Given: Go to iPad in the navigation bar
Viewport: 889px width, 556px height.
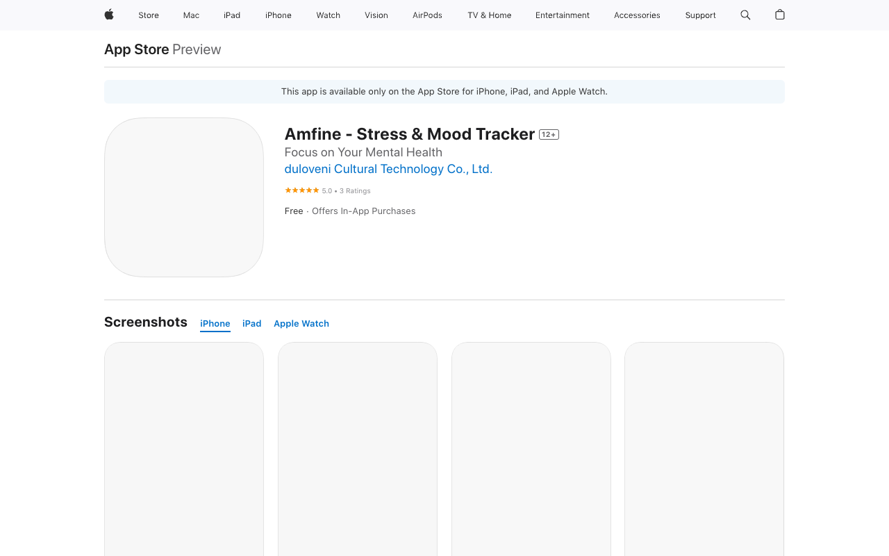Looking at the screenshot, I should point(232,15).
